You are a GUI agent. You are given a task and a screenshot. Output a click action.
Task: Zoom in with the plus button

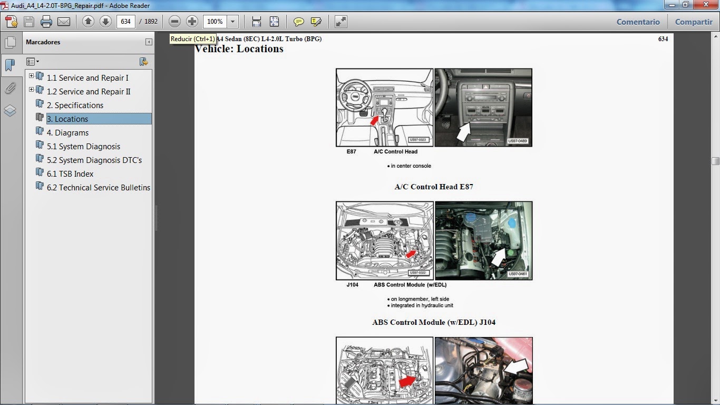tap(192, 22)
